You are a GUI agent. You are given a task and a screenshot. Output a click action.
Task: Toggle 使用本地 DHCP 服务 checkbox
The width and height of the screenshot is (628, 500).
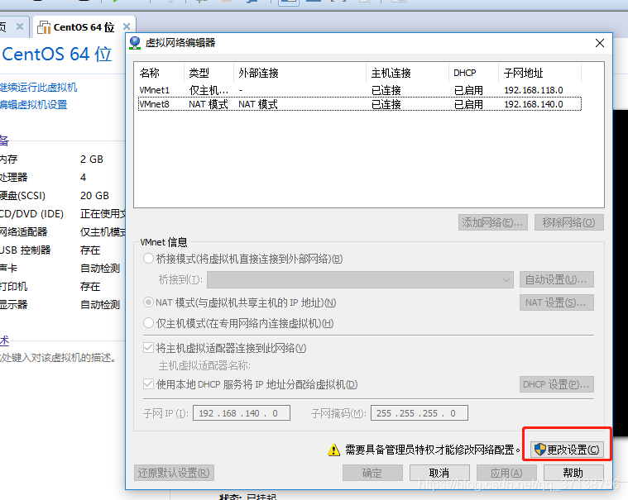click(148, 384)
